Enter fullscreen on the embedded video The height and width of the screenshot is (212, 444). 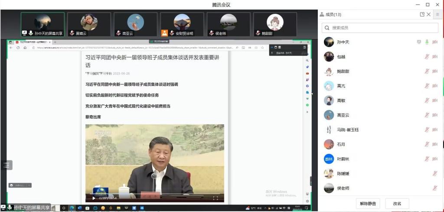pyautogui.click(x=215, y=198)
